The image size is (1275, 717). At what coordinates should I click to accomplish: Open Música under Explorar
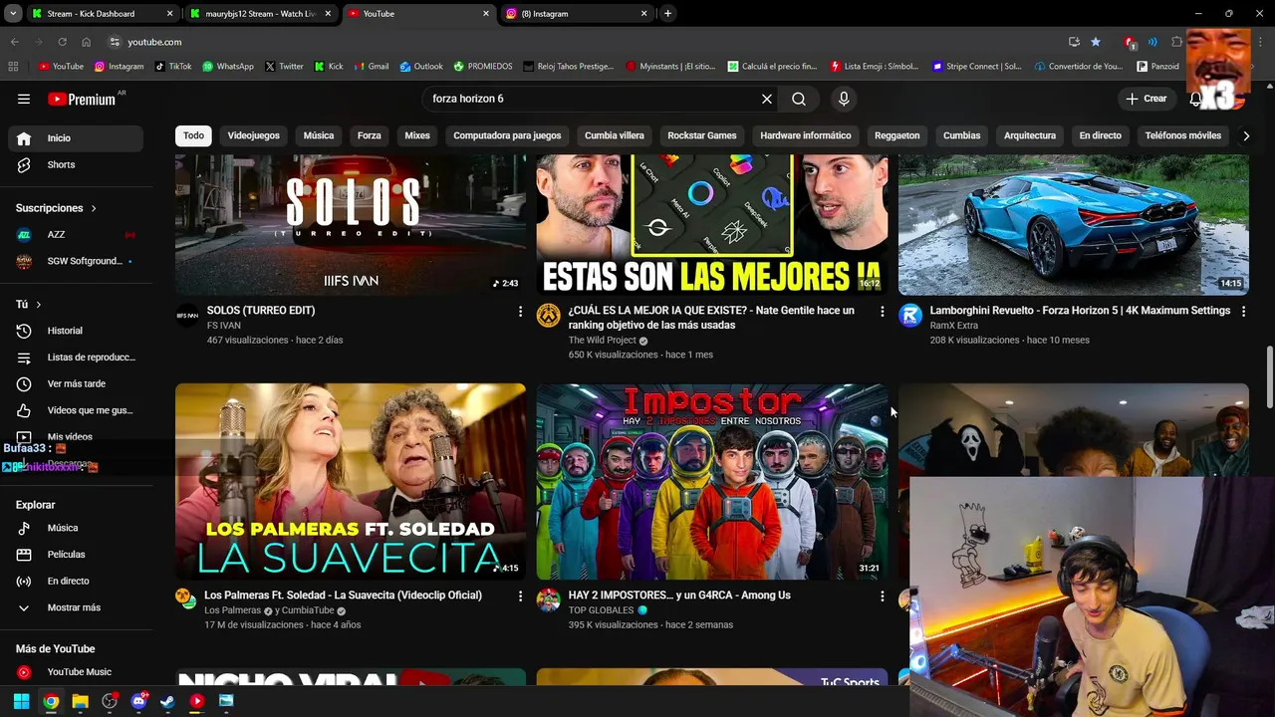[x=76, y=528]
